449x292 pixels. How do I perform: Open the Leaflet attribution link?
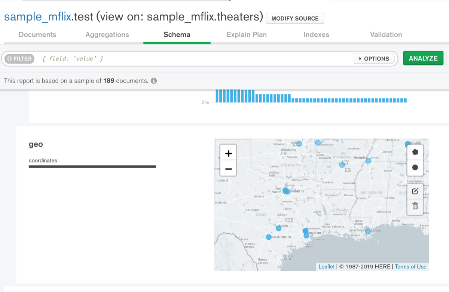click(x=326, y=267)
